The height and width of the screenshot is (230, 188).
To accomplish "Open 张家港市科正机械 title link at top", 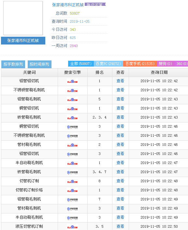I will 68,5.
